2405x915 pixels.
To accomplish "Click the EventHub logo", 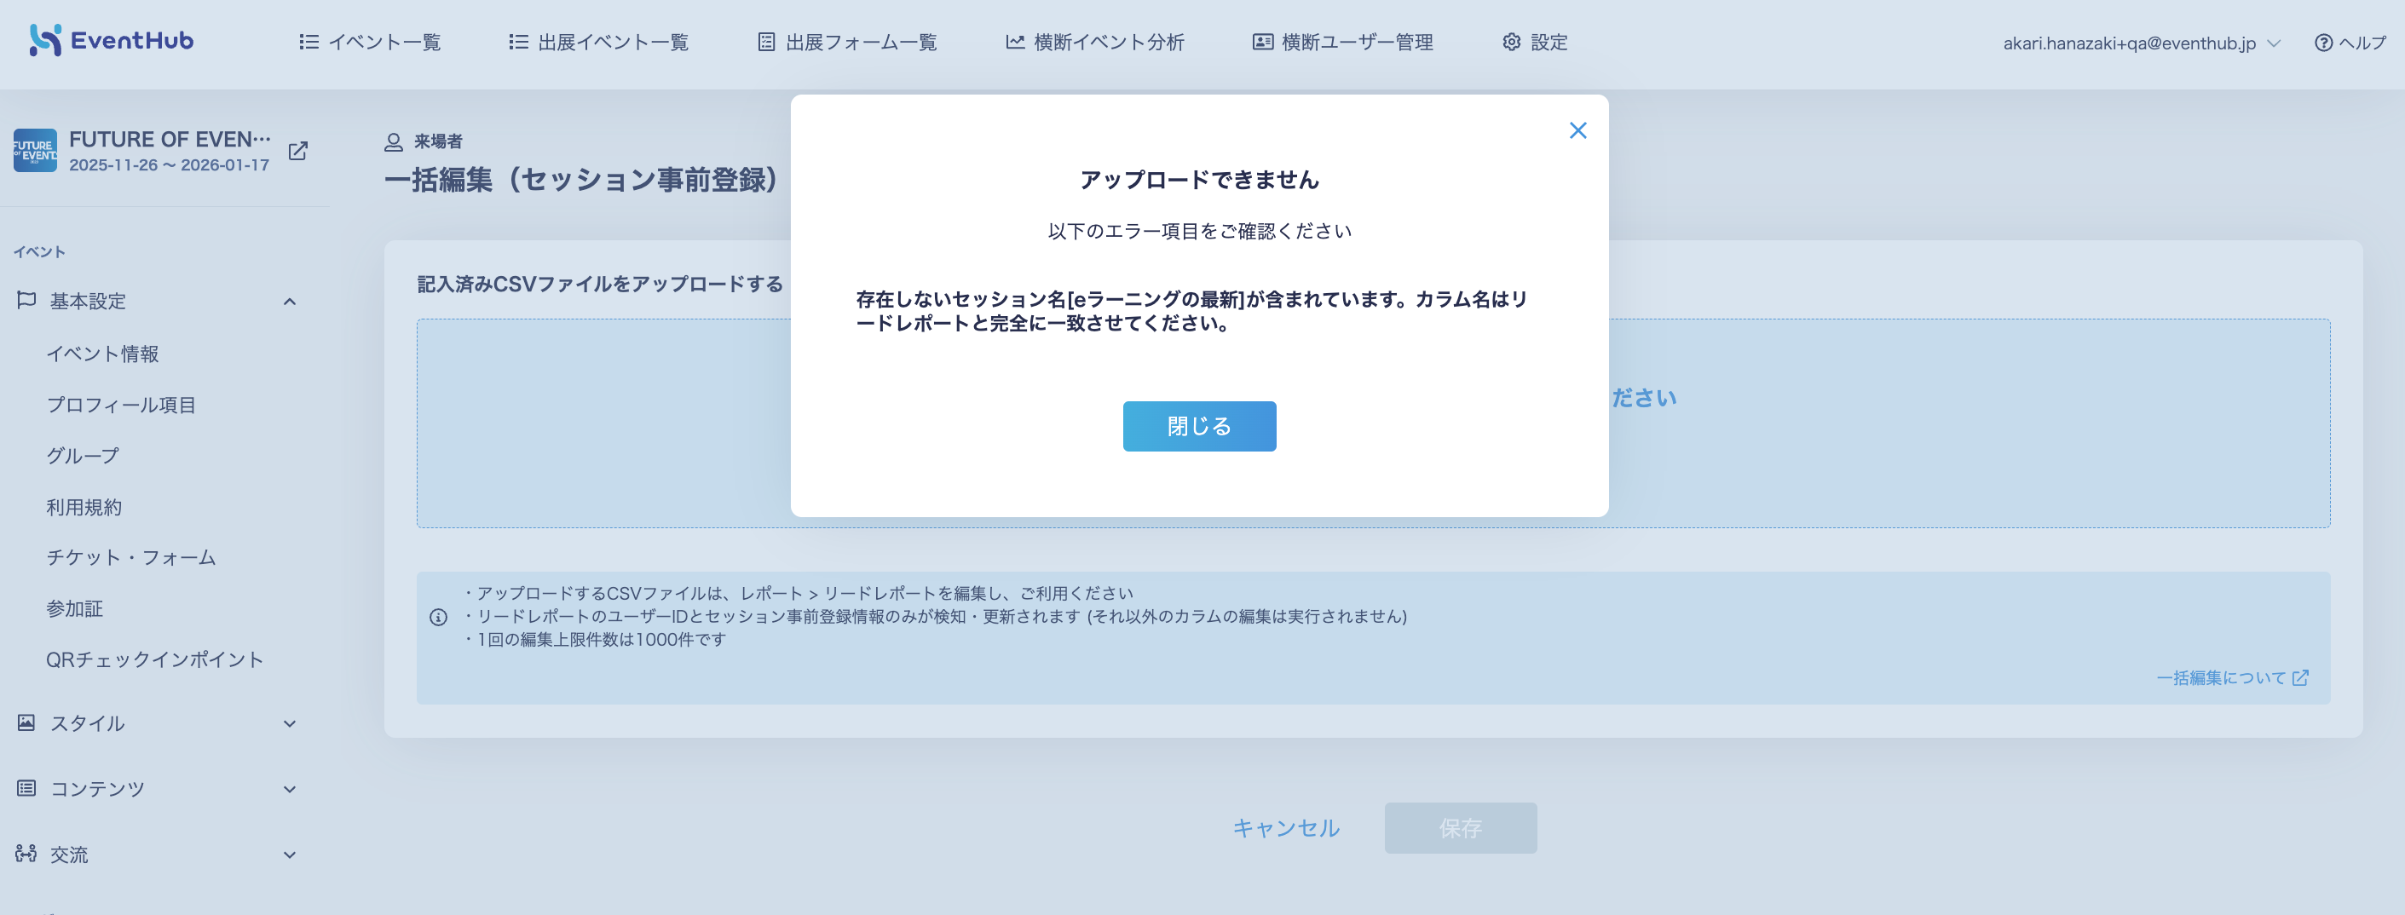I will pos(111,40).
